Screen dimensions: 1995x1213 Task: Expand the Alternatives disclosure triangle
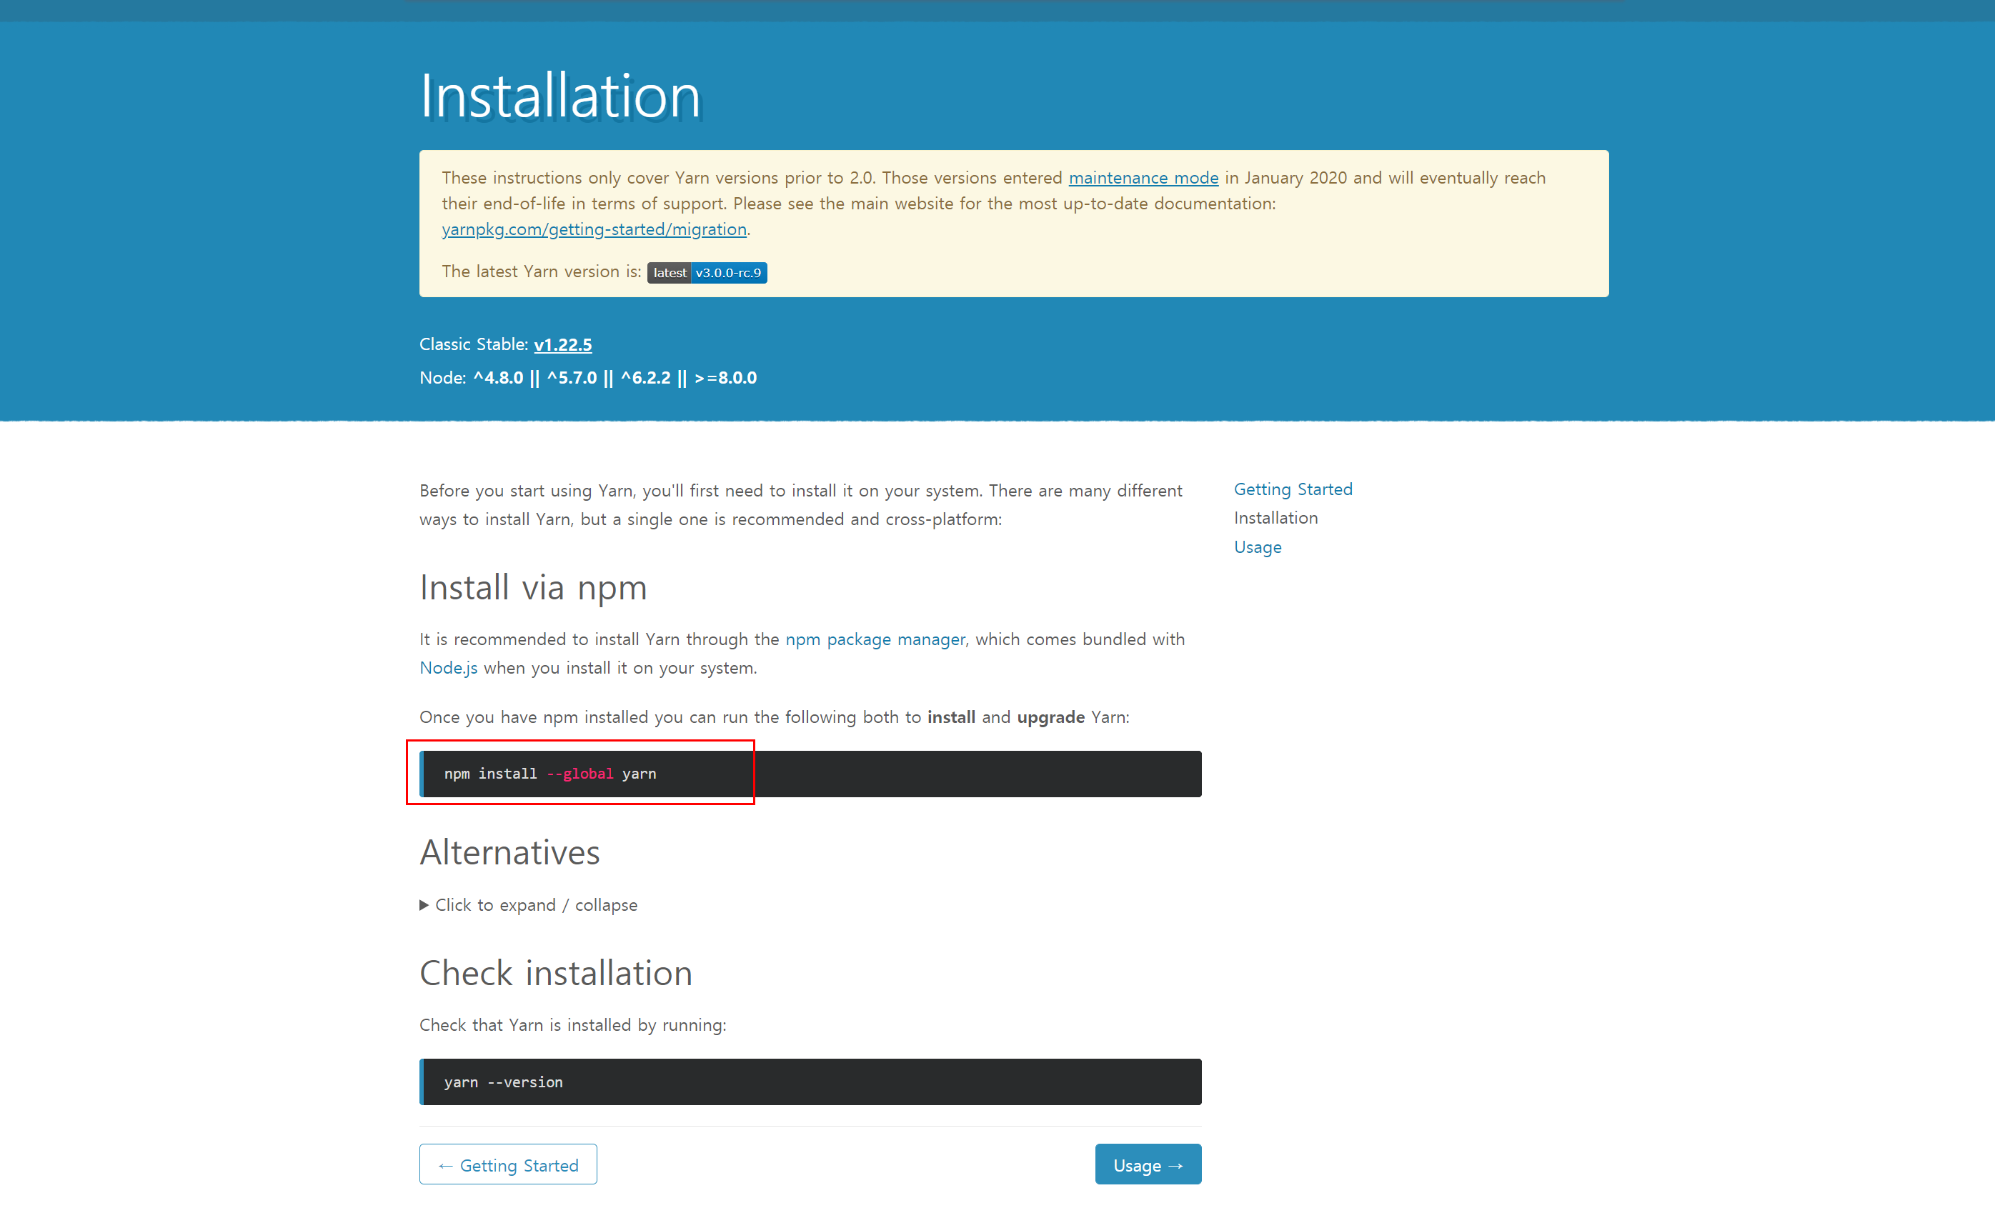coord(424,906)
